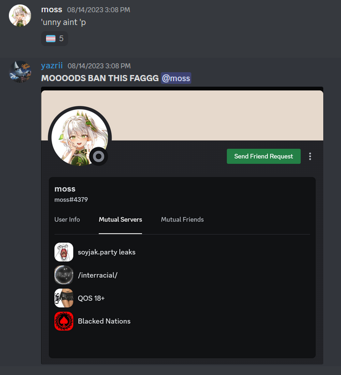Screen dimensions: 341x375
Task: Click the Send Friend Request button
Action: (x=264, y=157)
